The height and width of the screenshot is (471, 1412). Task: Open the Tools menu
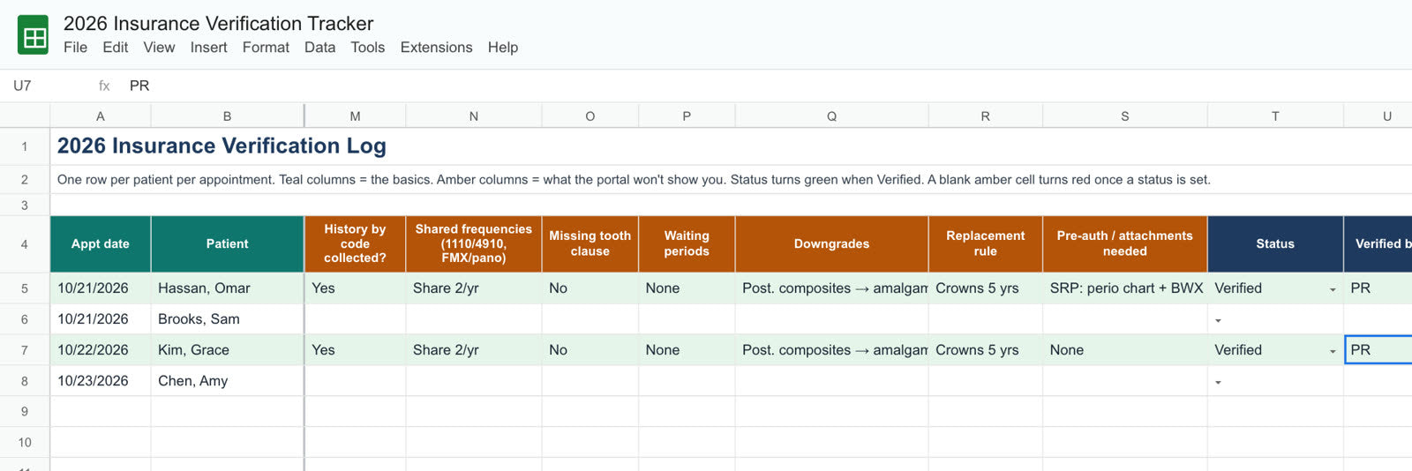(367, 48)
